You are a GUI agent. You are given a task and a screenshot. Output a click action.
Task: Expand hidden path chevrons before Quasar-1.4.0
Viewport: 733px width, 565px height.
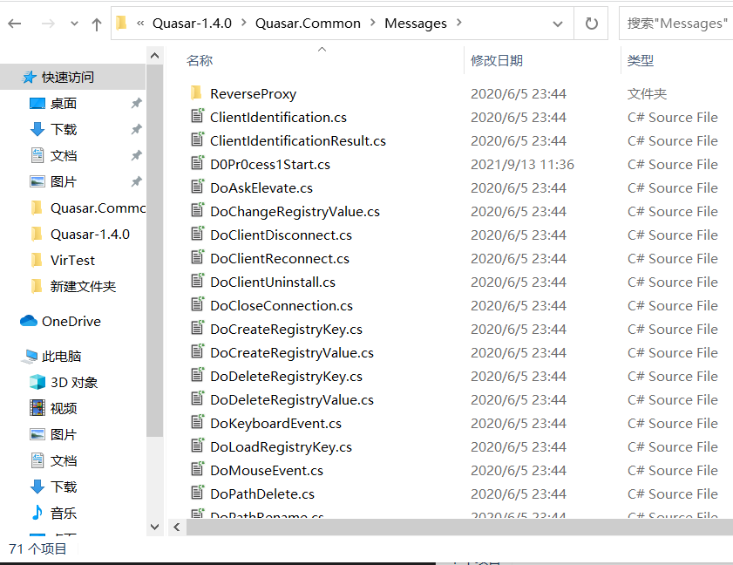140,23
